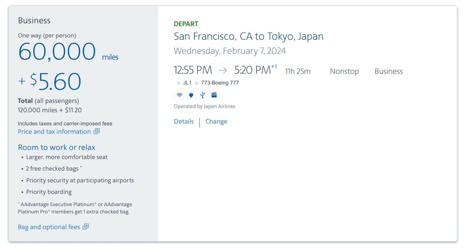Click the green DEPART label
The image size is (468, 248).
tap(186, 24)
